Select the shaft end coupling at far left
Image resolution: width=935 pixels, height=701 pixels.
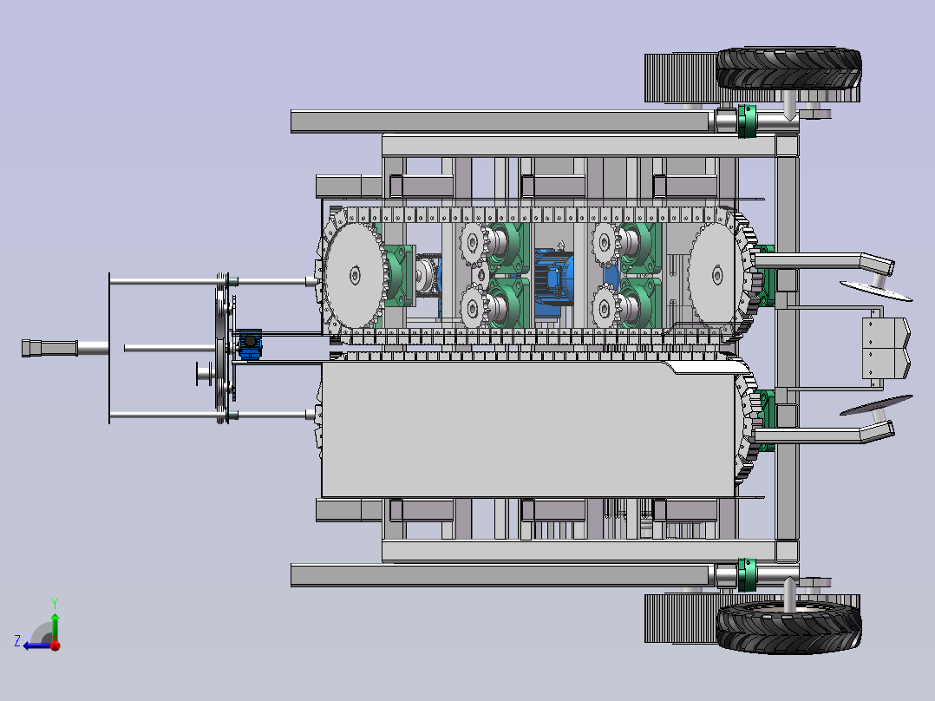(x=49, y=348)
